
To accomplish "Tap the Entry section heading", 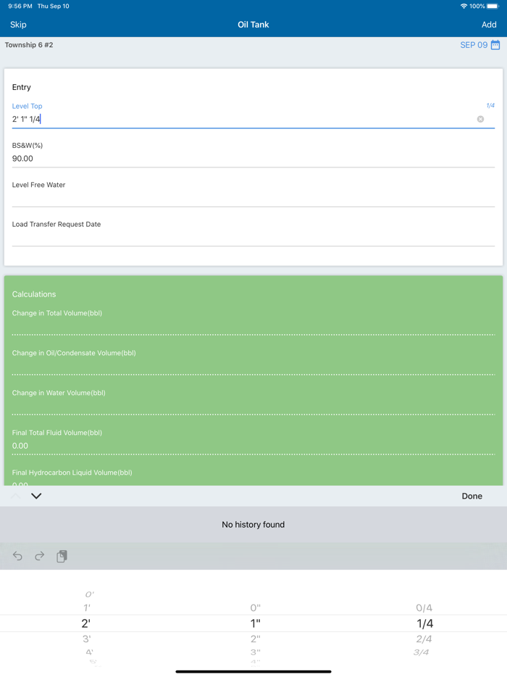I will (22, 87).
